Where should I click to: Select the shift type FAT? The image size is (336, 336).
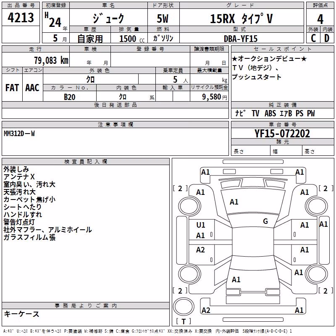[x=12, y=88]
